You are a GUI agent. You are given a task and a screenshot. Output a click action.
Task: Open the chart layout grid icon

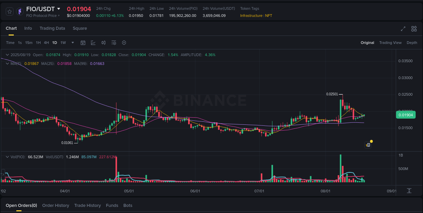point(414,29)
